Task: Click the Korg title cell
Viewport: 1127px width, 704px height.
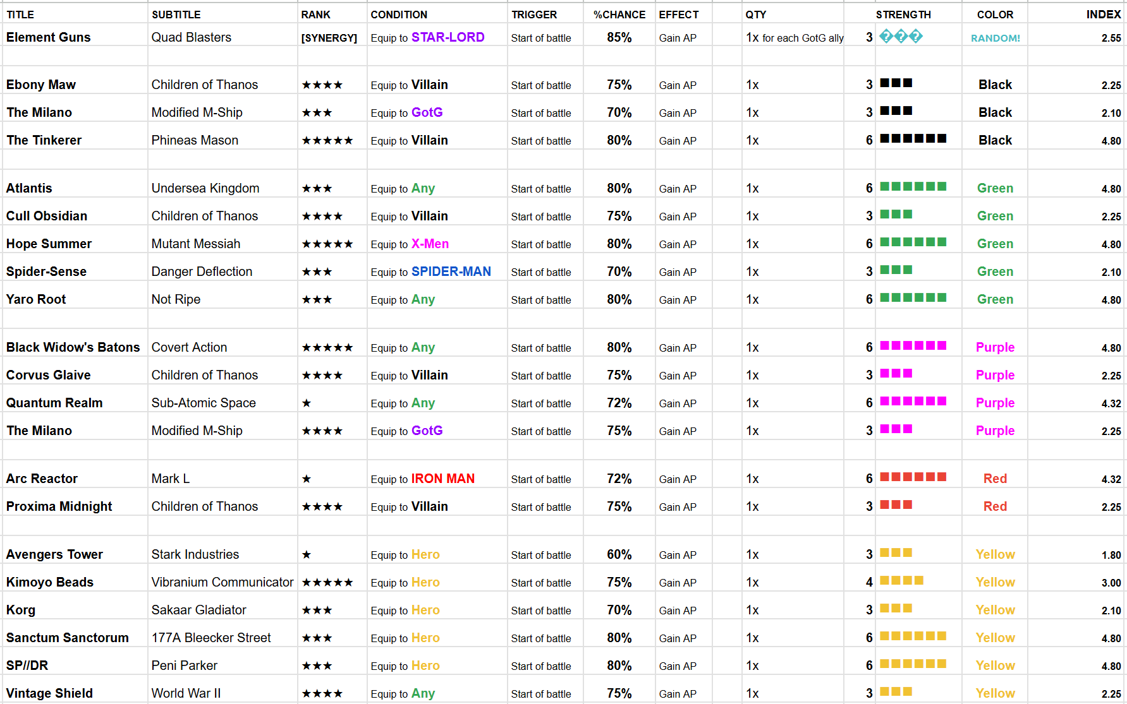Action: pos(21,610)
